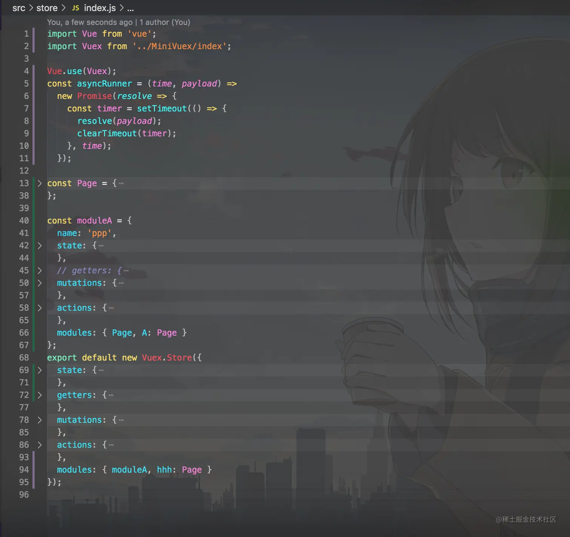Screen dimensions: 570x537
Task: Click the folded ellipsis after 'const Page = {'
Action: pyautogui.click(x=121, y=183)
